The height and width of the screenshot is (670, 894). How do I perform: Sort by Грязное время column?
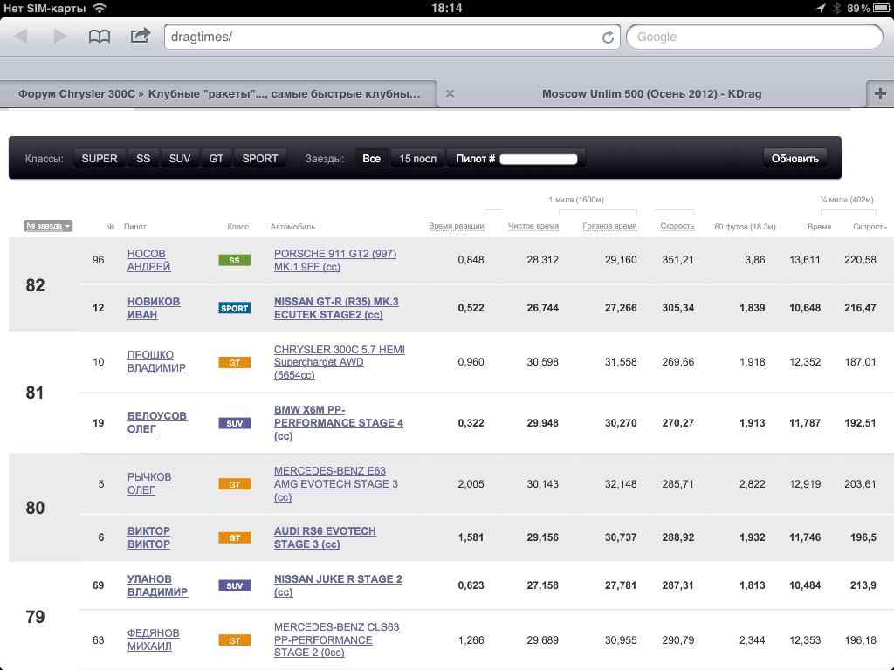tap(609, 226)
